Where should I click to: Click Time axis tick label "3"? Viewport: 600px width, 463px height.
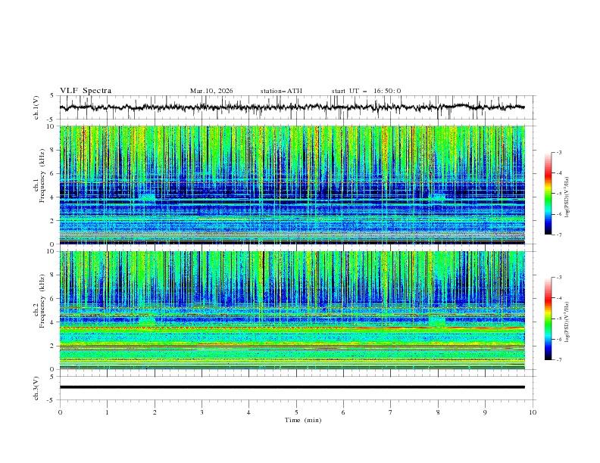(202, 412)
